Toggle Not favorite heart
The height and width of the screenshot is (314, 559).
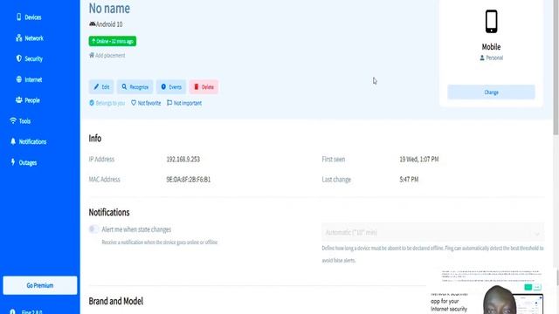[x=146, y=103]
